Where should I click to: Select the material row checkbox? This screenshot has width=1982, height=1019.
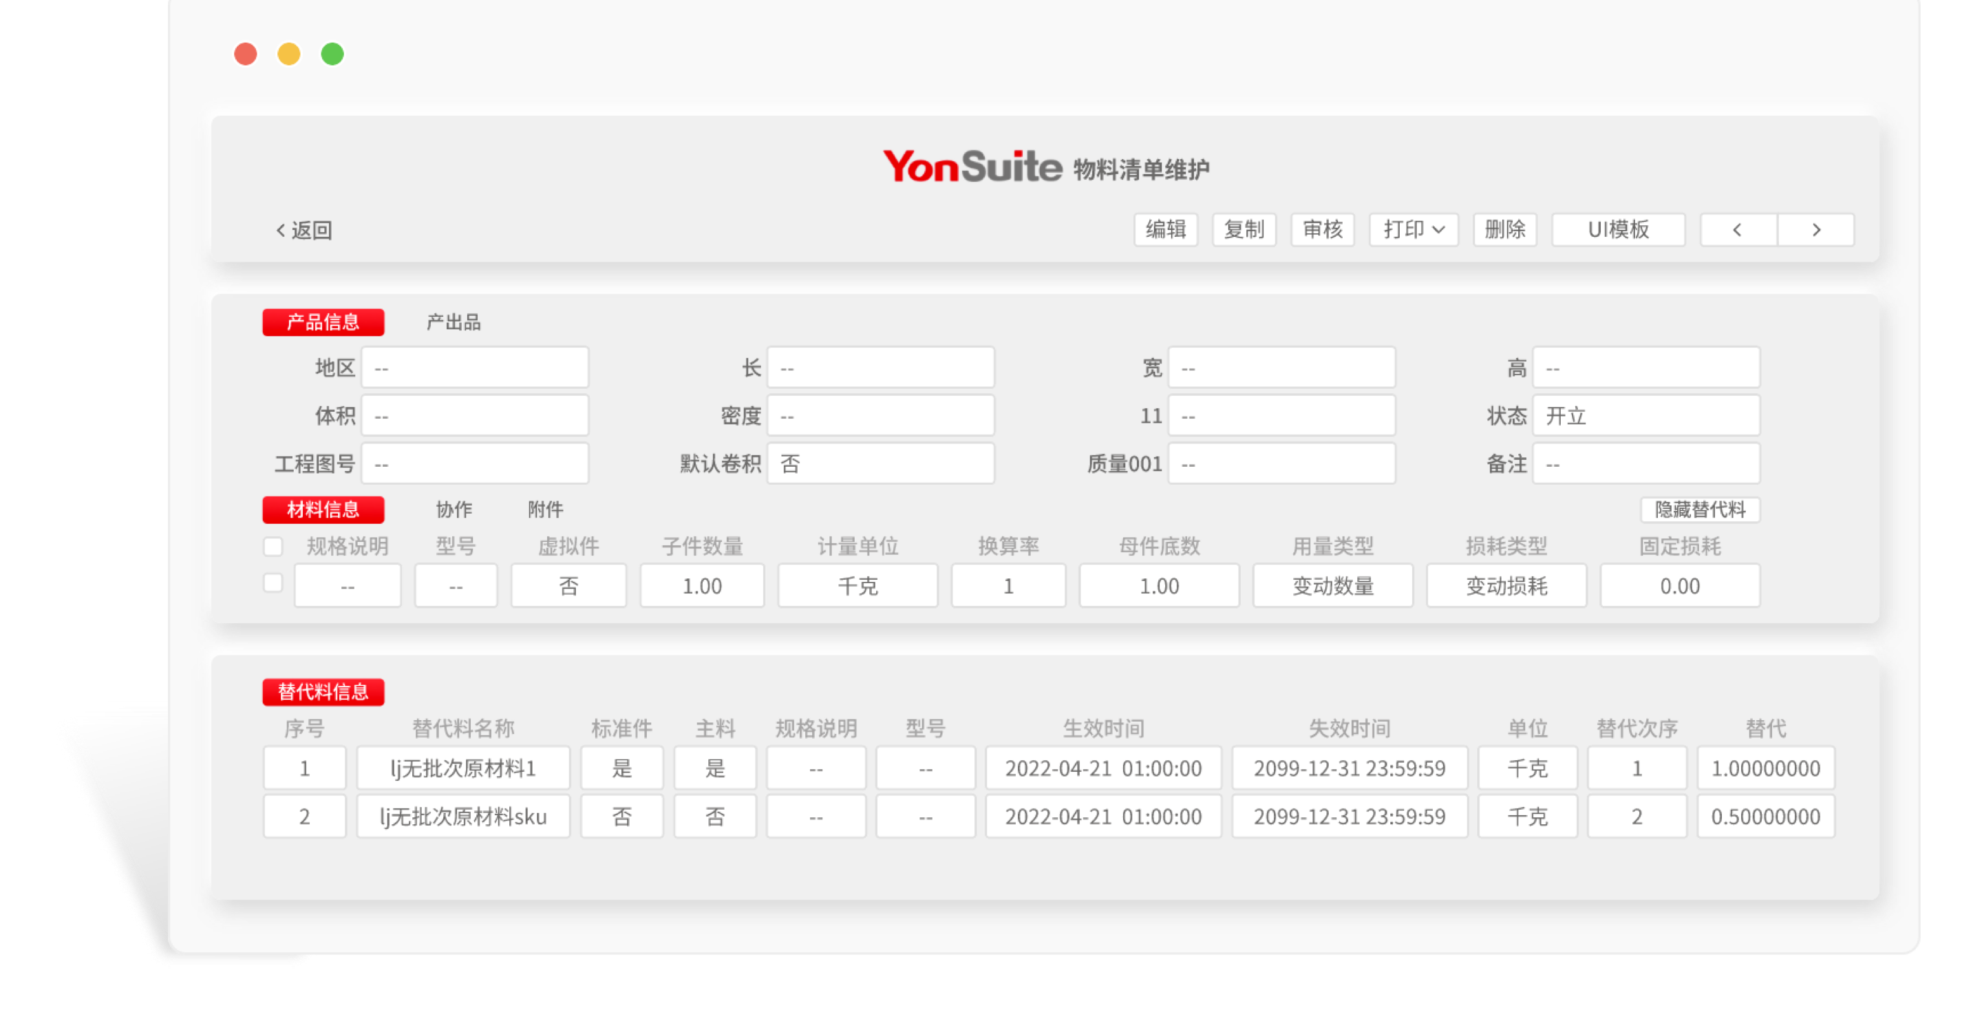tap(273, 583)
